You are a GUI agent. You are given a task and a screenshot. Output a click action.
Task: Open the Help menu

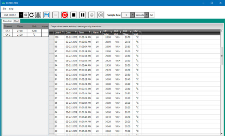(x=11, y=9)
